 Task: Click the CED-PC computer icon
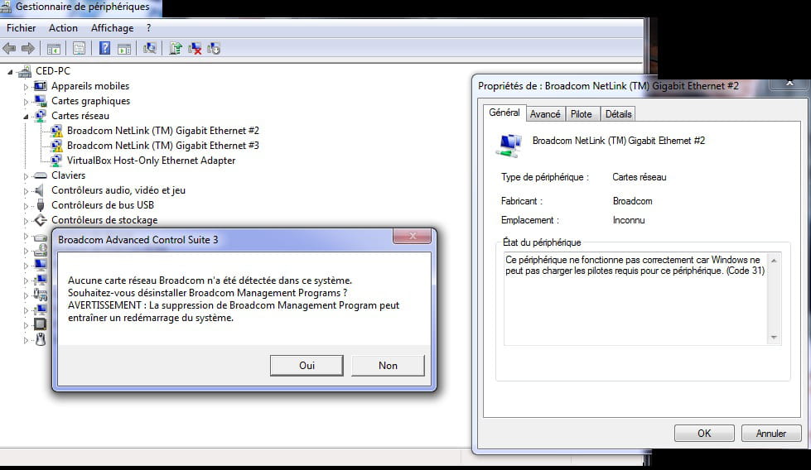(x=24, y=71)
